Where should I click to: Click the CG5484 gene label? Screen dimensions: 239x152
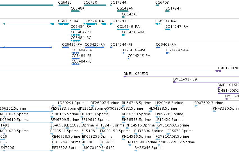(78, 8)
